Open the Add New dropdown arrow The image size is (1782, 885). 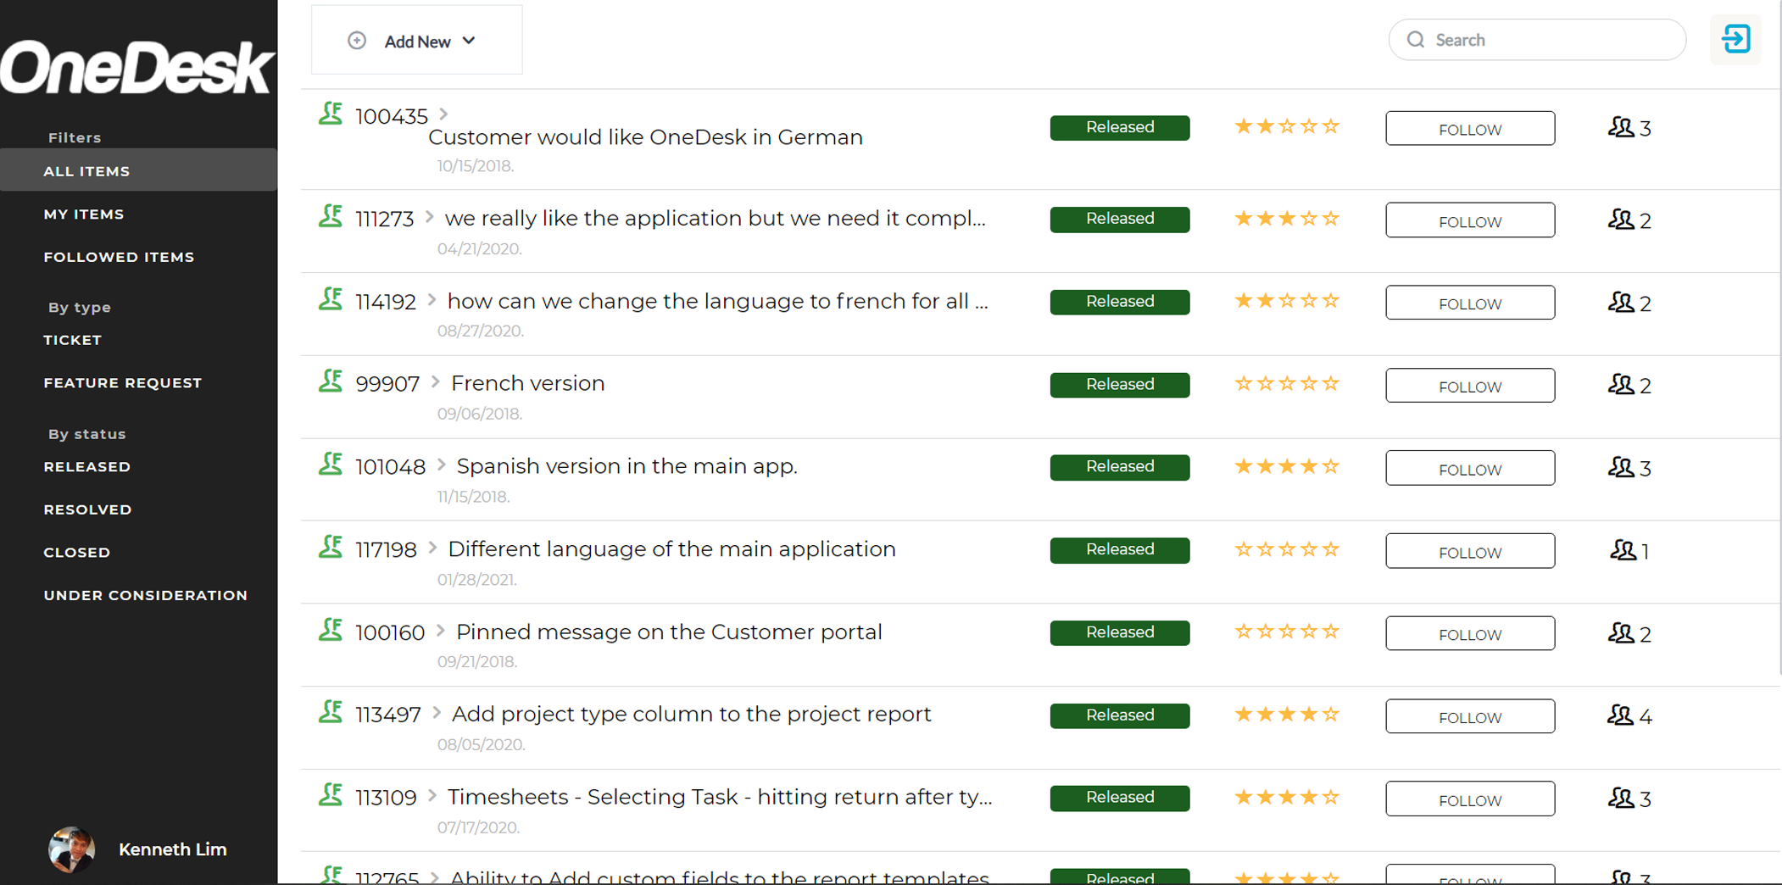(469, 41)
